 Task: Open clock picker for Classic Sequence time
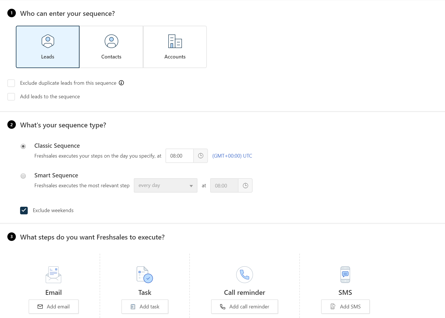201,156
